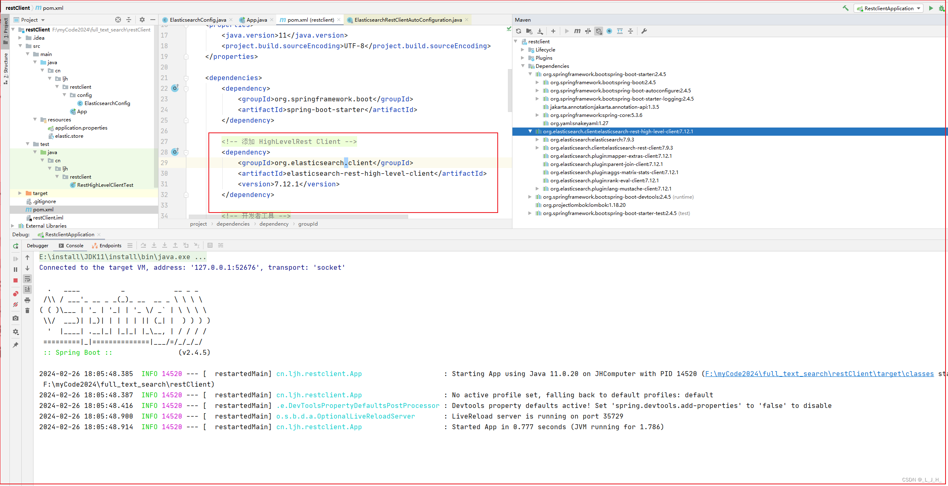
Task: Switch to Console tab
Action: click(71, 246)
